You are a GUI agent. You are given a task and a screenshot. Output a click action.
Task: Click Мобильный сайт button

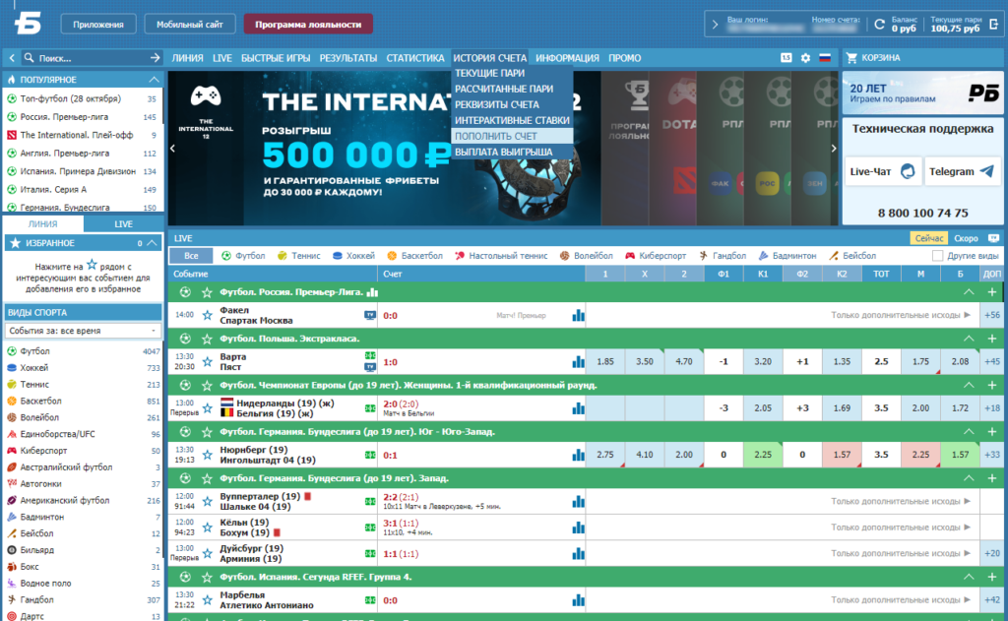coord(190,25)
